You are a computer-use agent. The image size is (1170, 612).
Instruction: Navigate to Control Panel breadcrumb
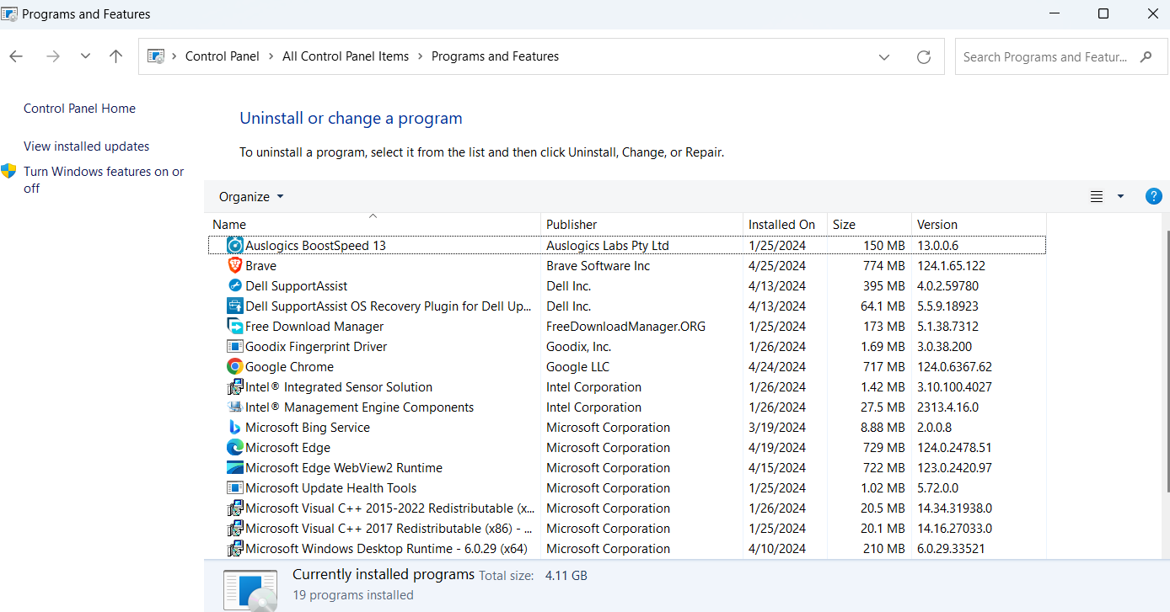click(x=223, y=56)
